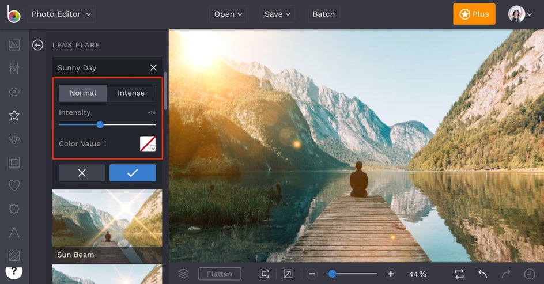Undo the last action

tap(482, 274)
